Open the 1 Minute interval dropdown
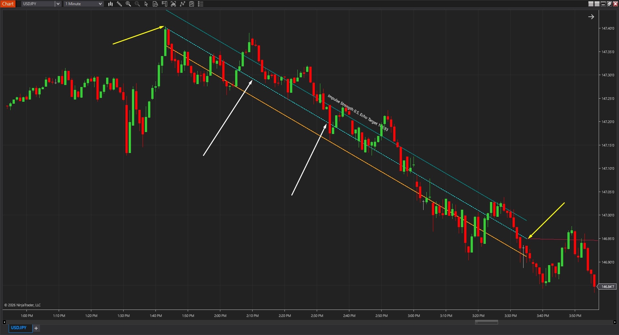619x335 pixels. point(84,4)
